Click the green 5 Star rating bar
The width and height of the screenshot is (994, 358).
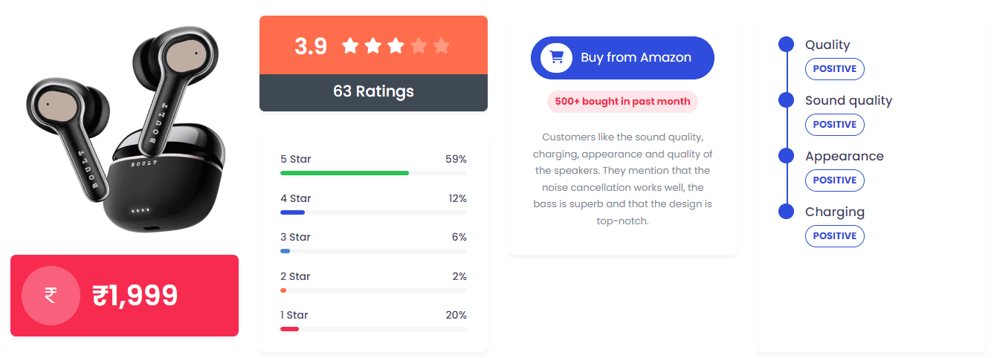344,173
